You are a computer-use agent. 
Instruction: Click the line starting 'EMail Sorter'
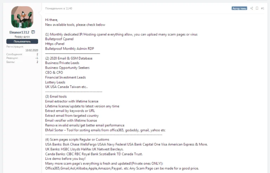(105, 130)
